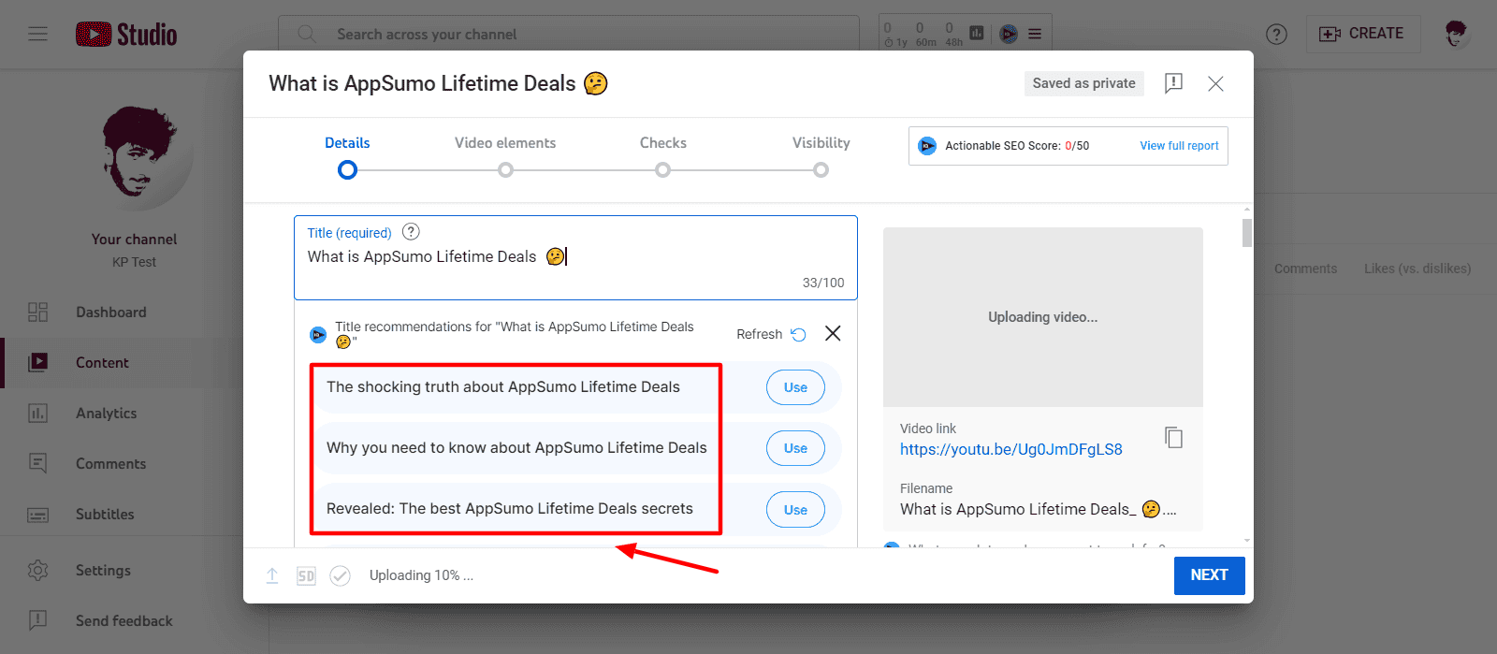This screenshot has height=654, width=1497.
Task: Go to the Checks step
Action: tap(662, 143)
